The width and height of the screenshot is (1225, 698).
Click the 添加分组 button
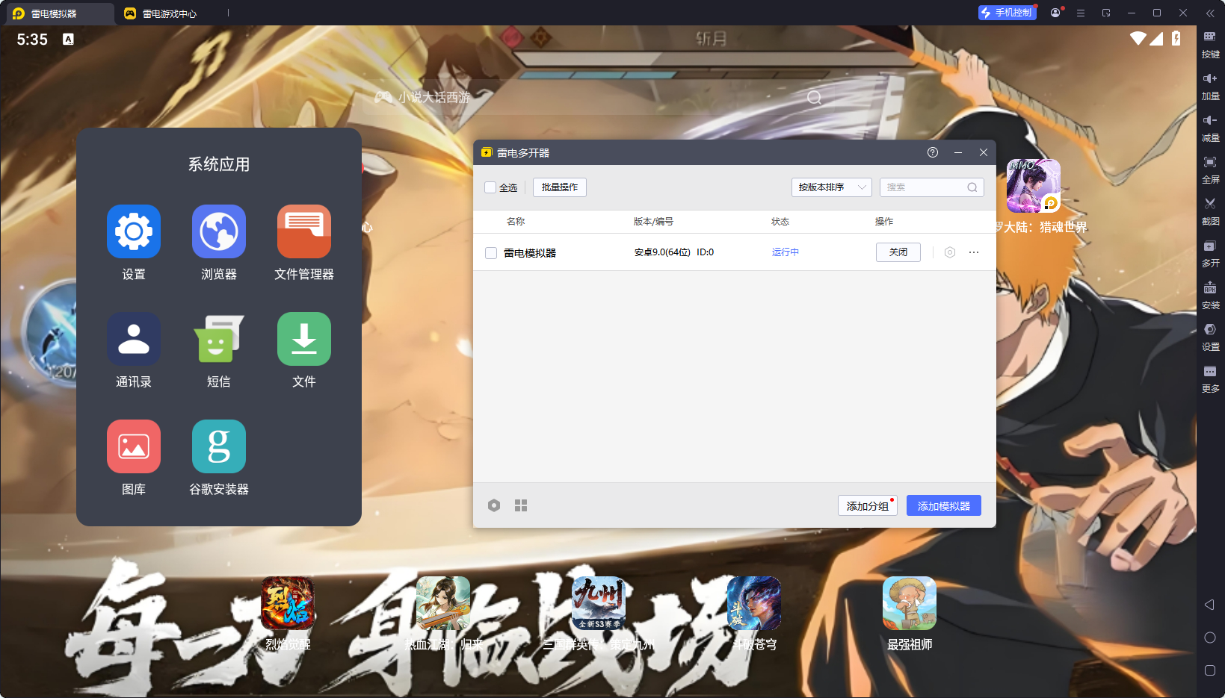coord(867,505)
